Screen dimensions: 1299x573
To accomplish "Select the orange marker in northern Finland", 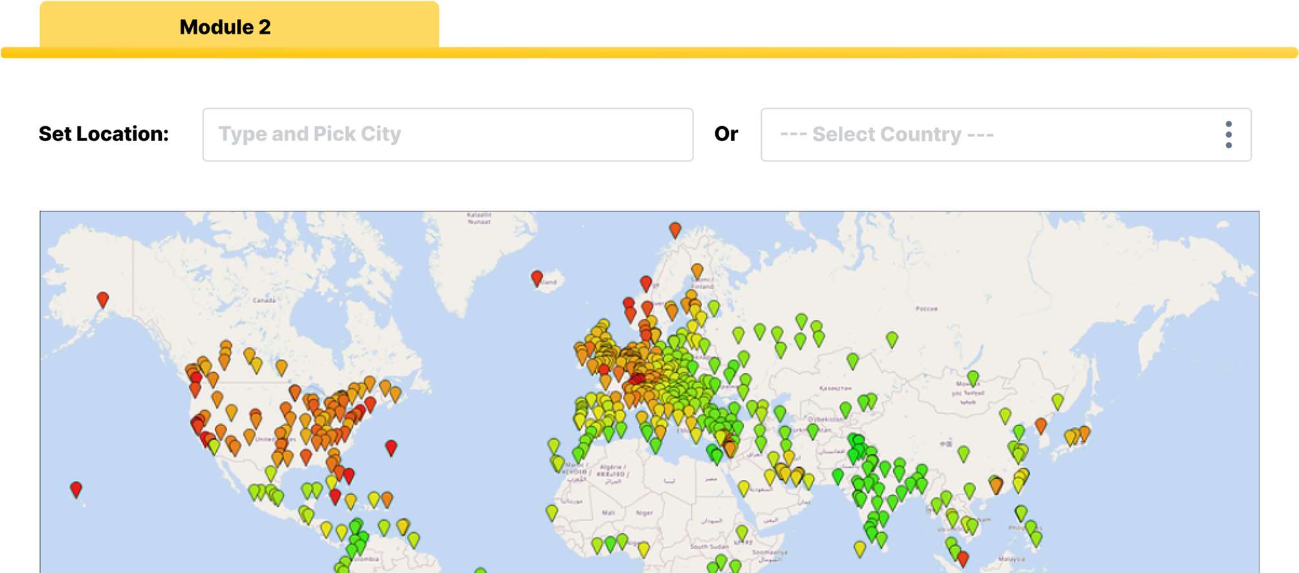I will click(x=697, y=270).
